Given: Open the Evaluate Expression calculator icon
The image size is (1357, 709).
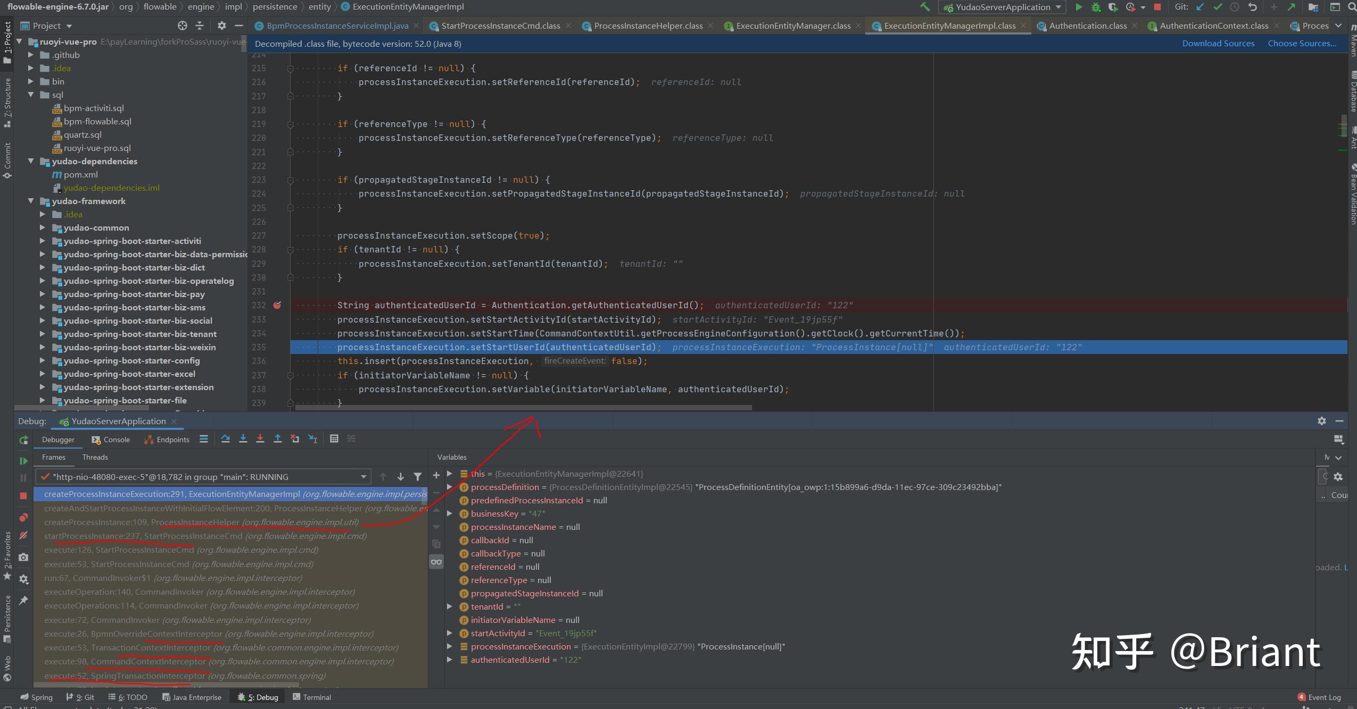Looking at the screenshot, I should [x=334, y=439].
